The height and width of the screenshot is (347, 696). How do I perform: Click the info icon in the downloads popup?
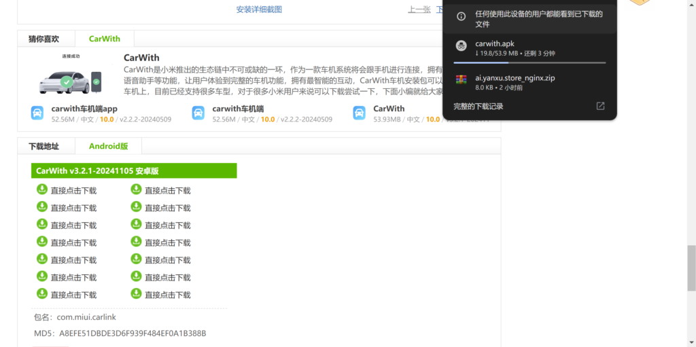point(462,16)
